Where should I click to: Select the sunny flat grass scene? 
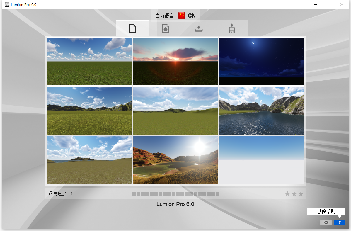[x=89, y=61]
